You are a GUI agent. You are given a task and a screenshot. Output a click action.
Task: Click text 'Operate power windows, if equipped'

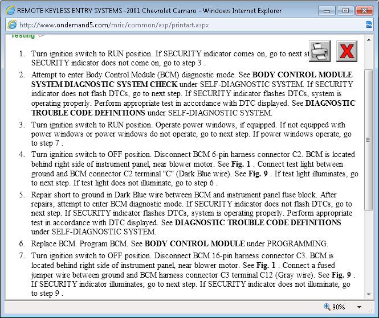[215, 125]
